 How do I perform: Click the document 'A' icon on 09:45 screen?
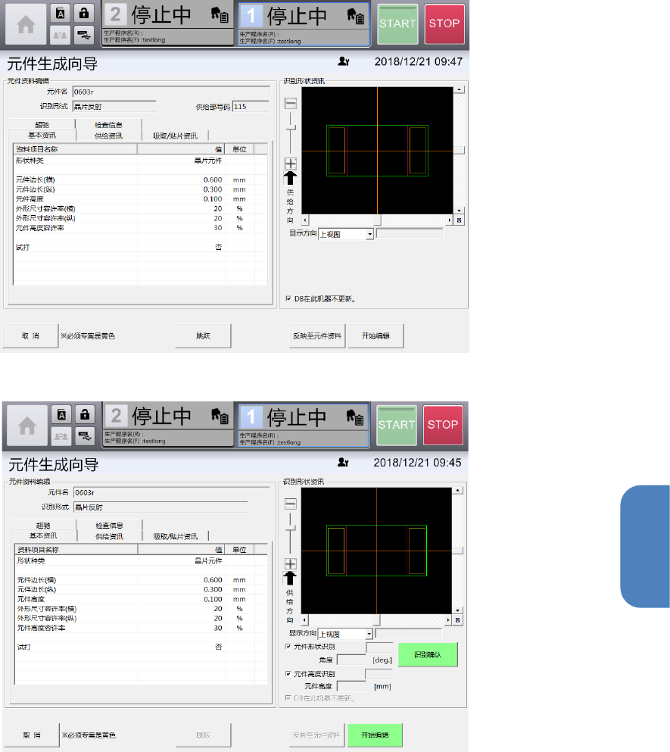pos(61,415)
